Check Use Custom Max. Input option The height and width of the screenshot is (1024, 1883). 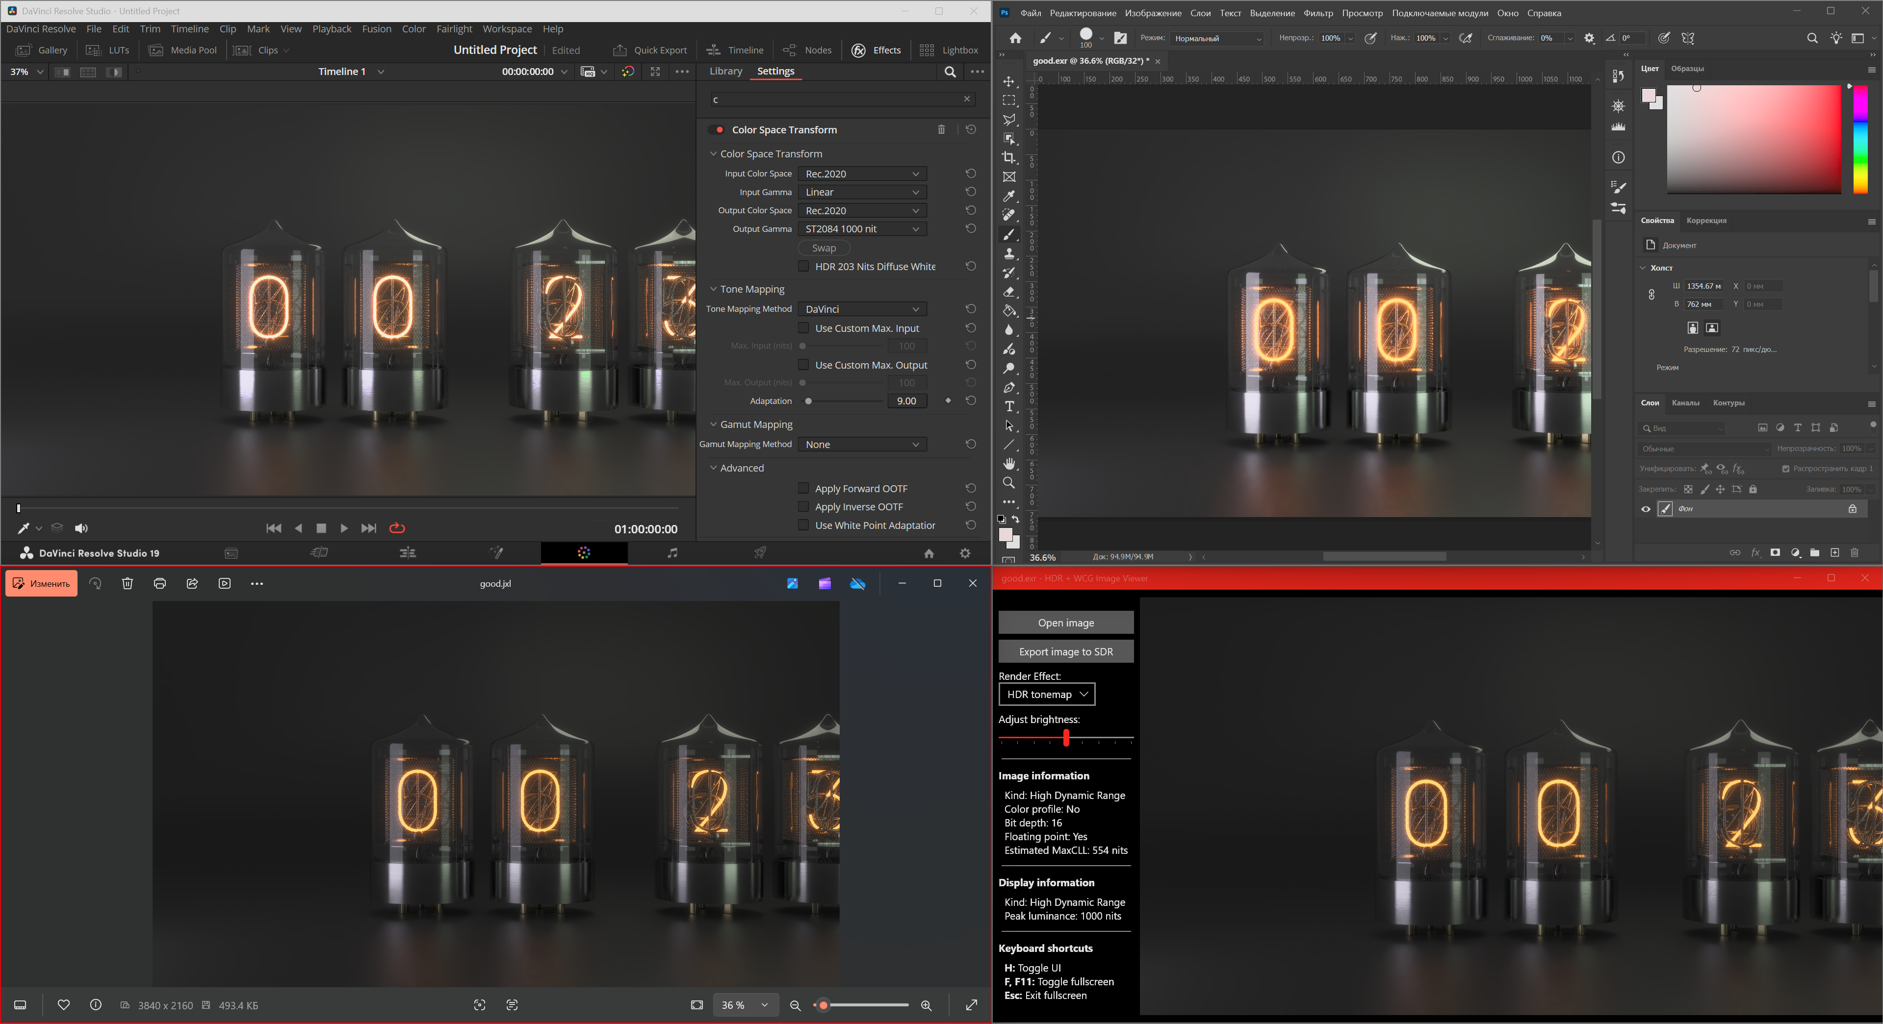(803, 328)
